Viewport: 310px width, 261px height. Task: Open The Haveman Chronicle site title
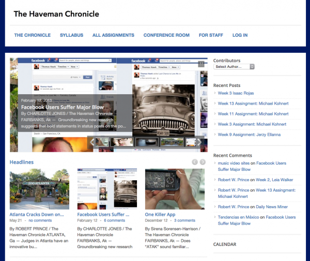[x=56, y=13]
